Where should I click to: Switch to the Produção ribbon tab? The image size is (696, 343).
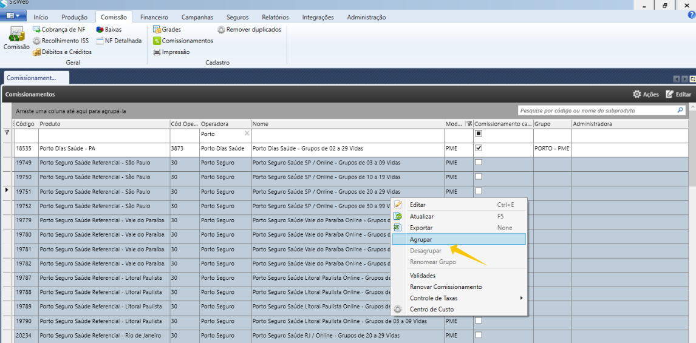pos(75,18)
